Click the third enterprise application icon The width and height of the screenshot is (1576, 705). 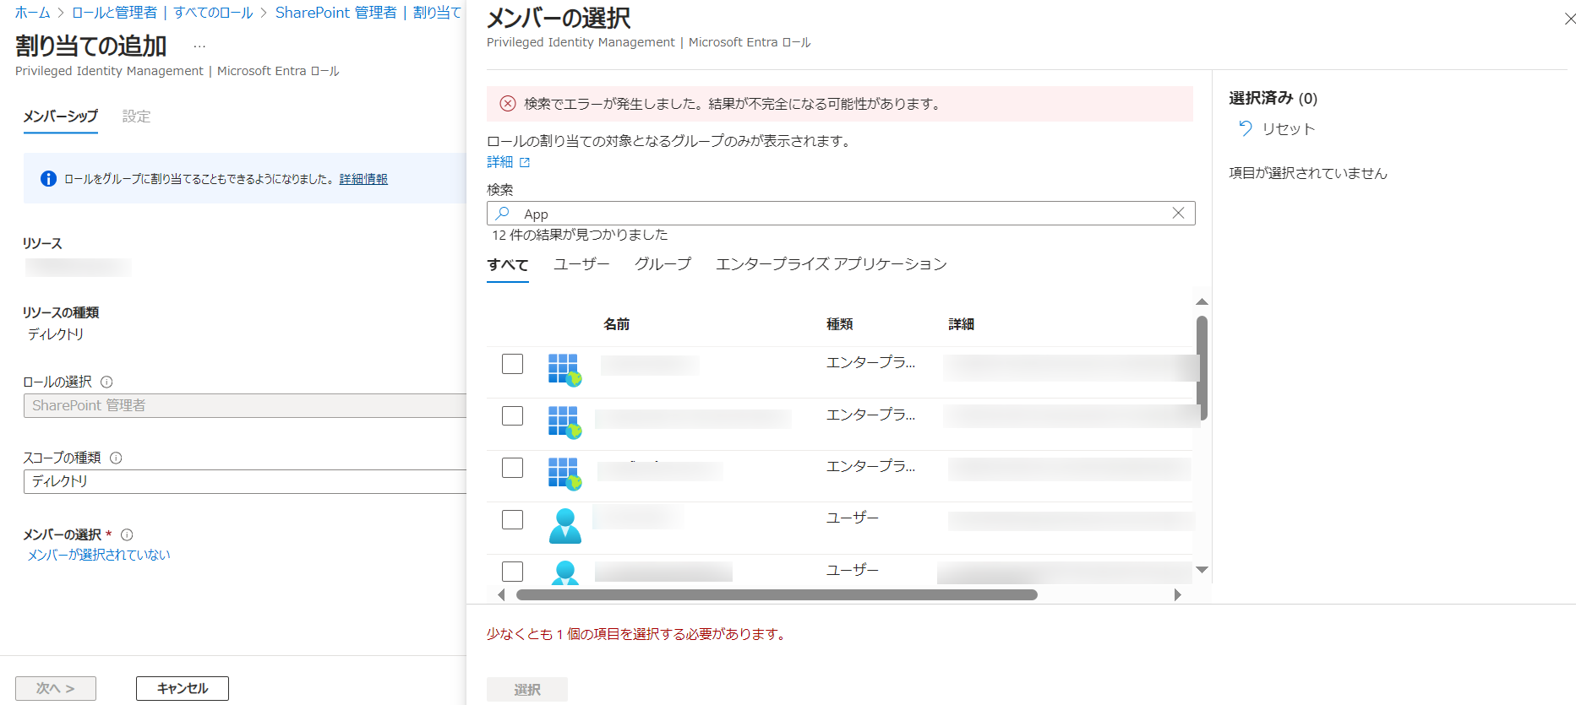564,474
